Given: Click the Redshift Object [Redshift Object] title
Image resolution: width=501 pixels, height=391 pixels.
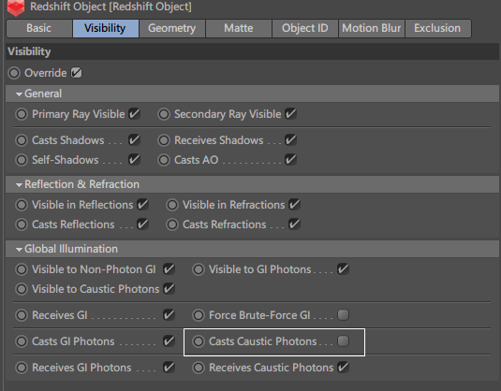Looking at the screenshot, I should point(111,7).
